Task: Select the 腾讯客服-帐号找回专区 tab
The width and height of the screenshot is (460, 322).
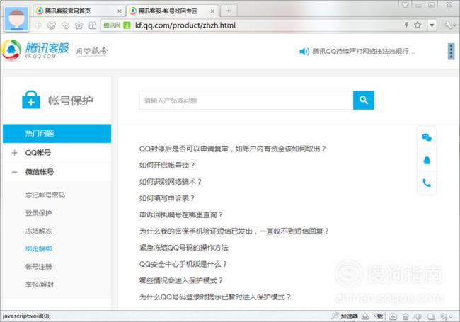Action: click(x=173, y=11)
